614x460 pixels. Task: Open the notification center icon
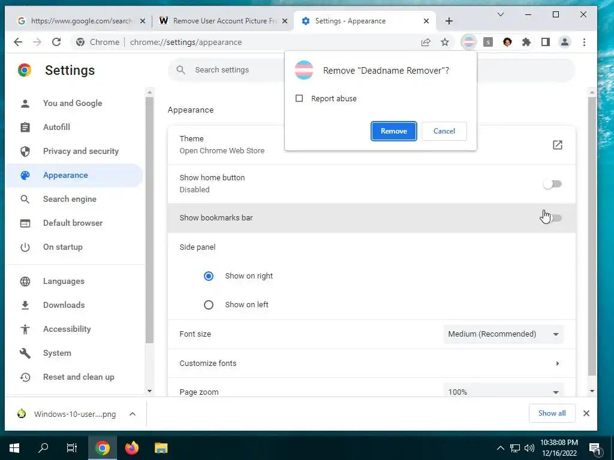click(595, 449)
